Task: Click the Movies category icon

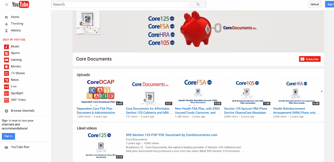Action: pos(7,67)
